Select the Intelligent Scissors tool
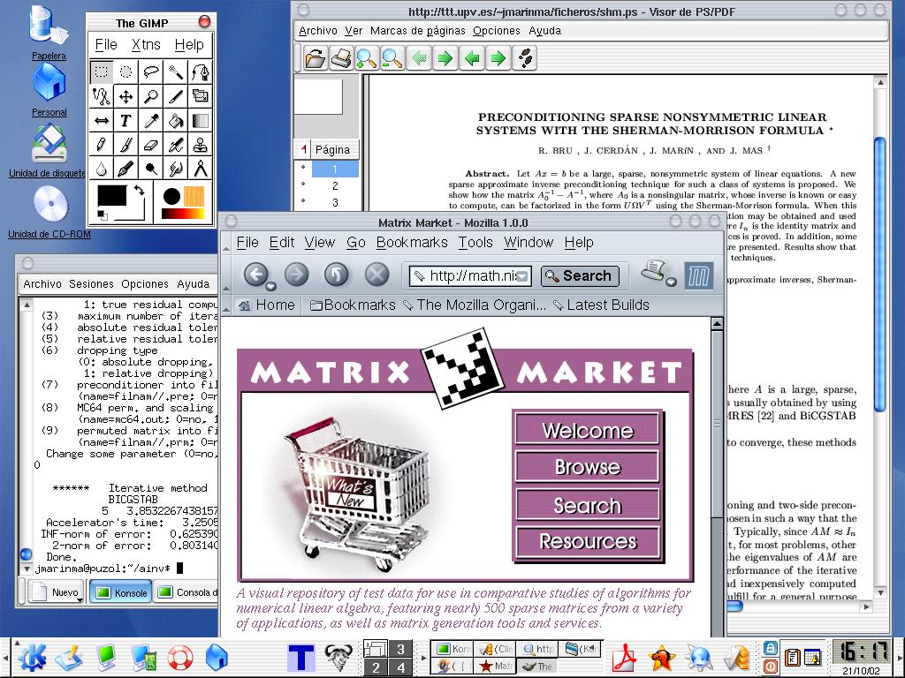The width and height of the screenshot is (905, 678). (x=102, y=97)
